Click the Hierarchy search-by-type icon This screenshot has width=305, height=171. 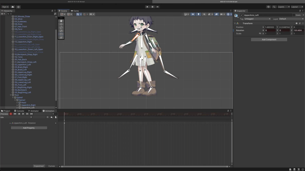[55, 14]
